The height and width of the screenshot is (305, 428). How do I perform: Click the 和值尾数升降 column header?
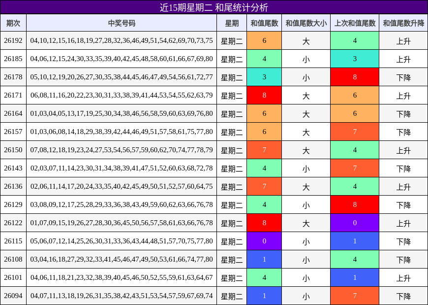click(x=403, y=23)
